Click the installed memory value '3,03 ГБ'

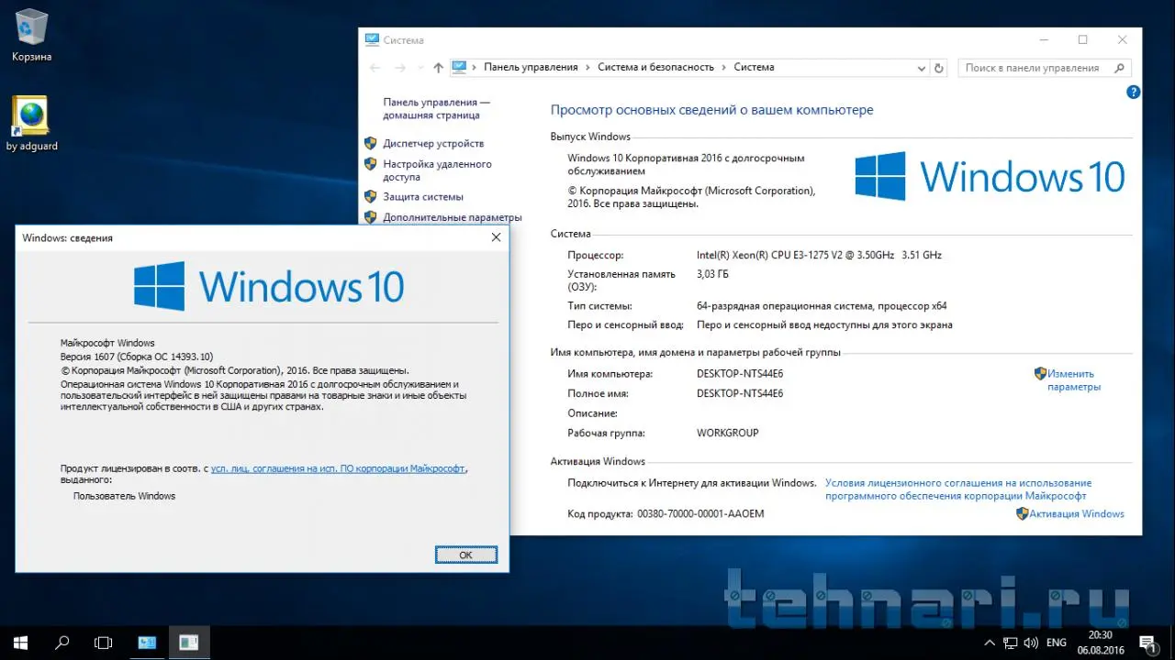click(x=713, y=273)
